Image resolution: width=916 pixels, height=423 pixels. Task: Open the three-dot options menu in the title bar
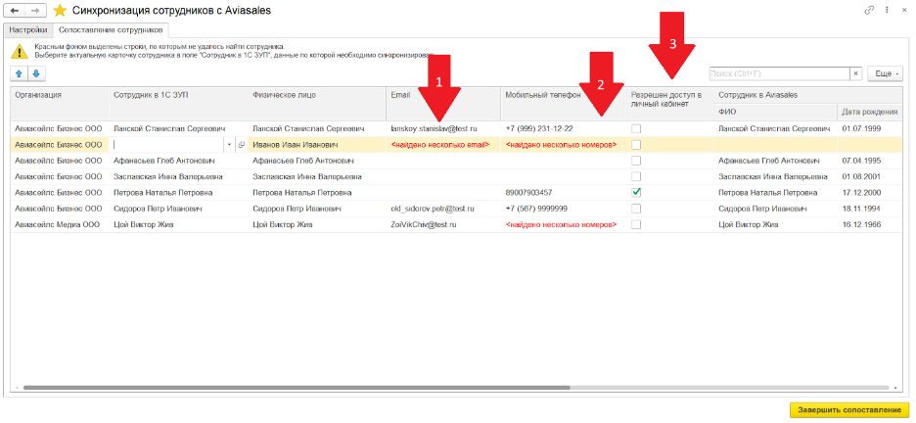[886, 10]
